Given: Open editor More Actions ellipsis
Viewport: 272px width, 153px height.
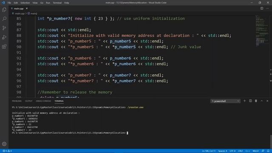Looking at the screenshot, I should pos(267,8).
